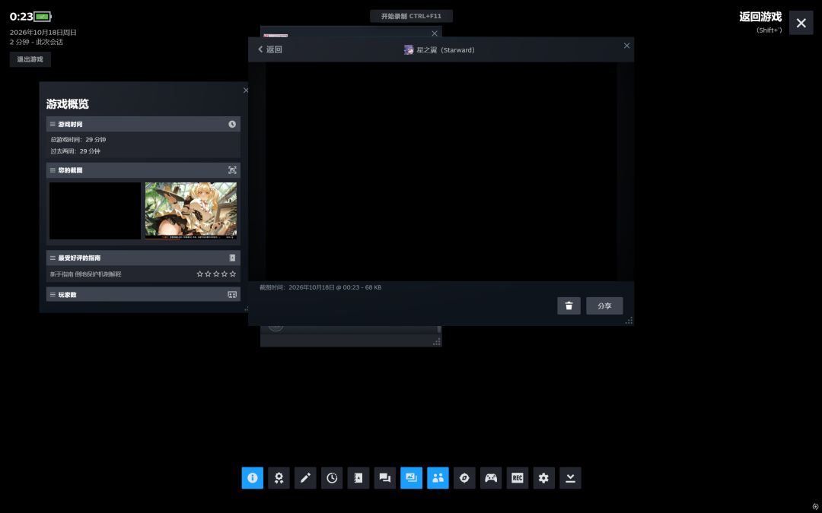This screenshot has height=513, width=822.
Task: Open the web browser compass icon in the toolbar
Action: [x=464, y=478]
